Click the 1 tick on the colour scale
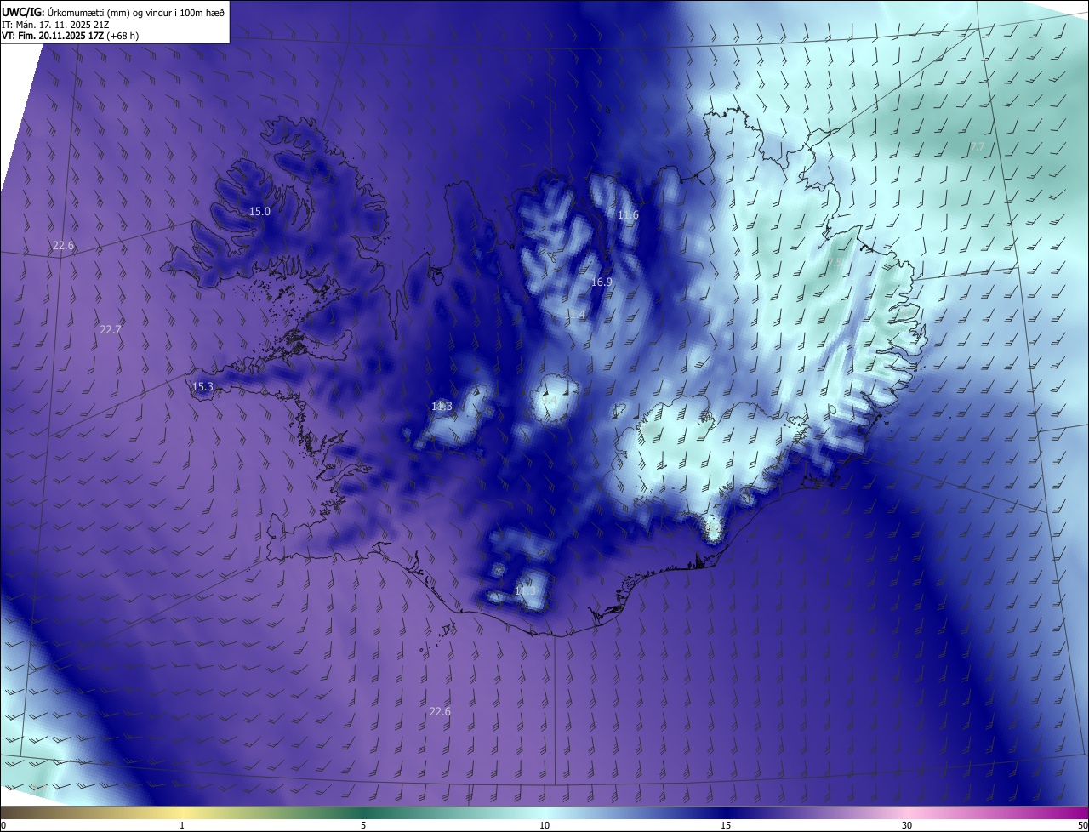 [182, 825]
